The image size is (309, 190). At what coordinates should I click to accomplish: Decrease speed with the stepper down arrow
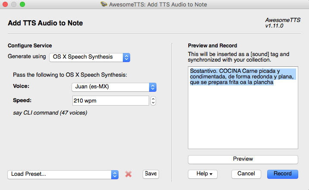click(153, 103)
